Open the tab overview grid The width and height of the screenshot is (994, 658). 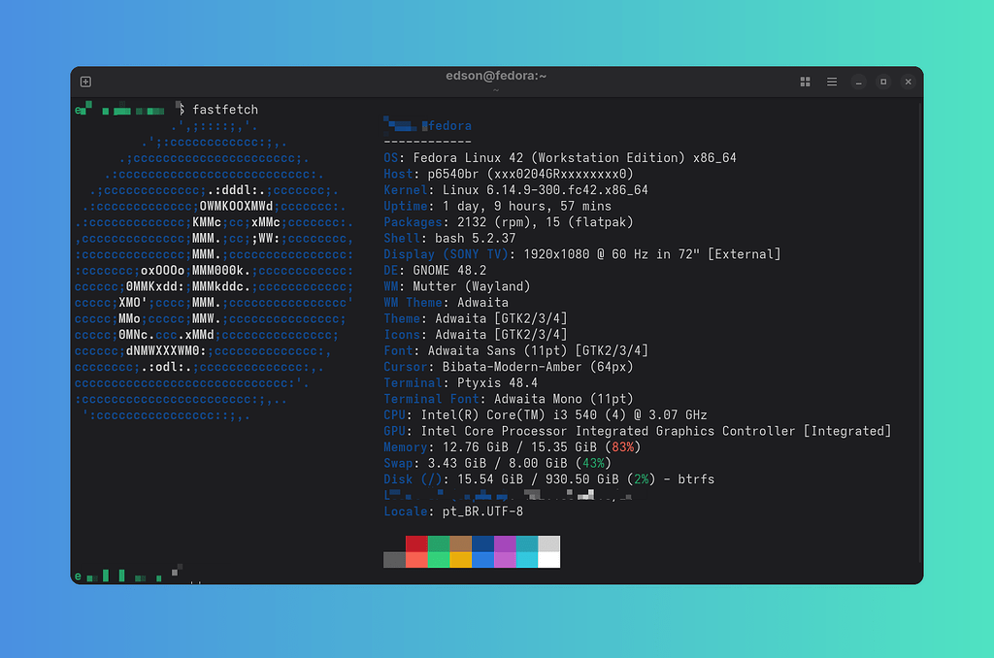point(805,82)
